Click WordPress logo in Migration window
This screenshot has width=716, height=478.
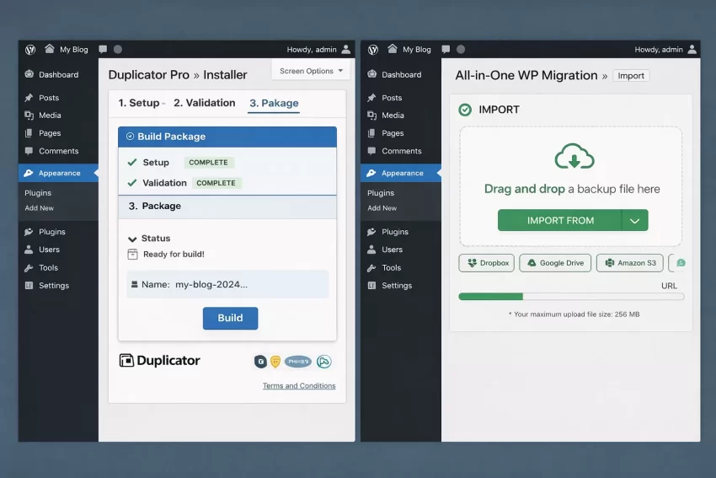[373, 50]
